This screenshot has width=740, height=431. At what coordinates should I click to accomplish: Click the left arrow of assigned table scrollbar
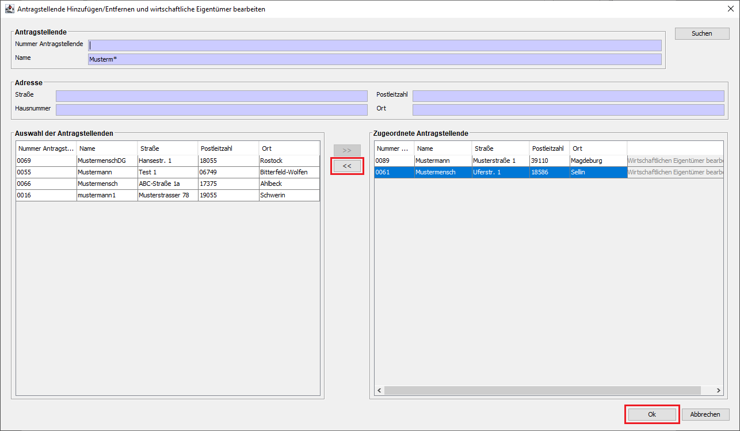(379, 391)
